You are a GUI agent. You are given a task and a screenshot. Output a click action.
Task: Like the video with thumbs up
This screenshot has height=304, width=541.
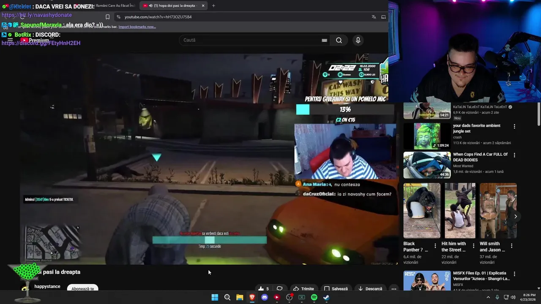[263, 289]
